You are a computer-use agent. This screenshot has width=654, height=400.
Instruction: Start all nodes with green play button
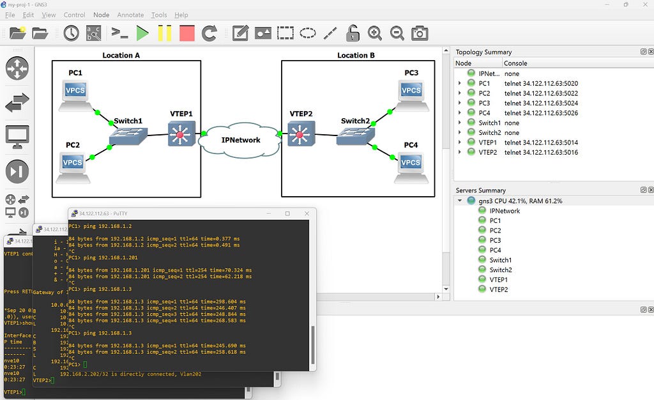click(x=142, y=33)
